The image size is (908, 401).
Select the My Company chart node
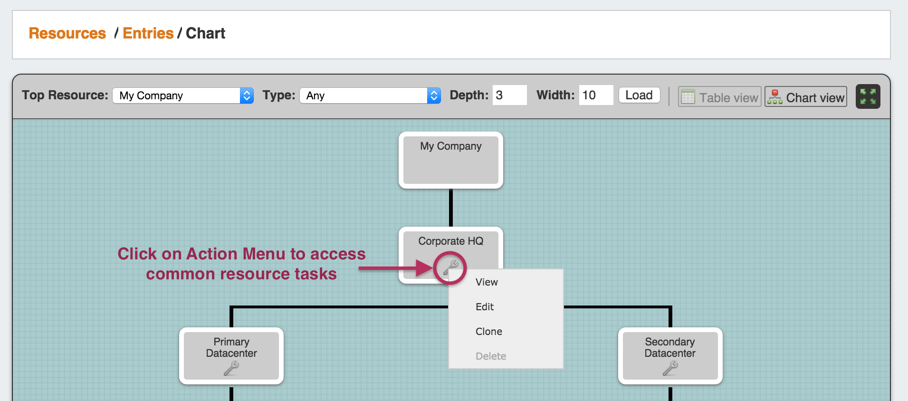[x=450, y=160]
